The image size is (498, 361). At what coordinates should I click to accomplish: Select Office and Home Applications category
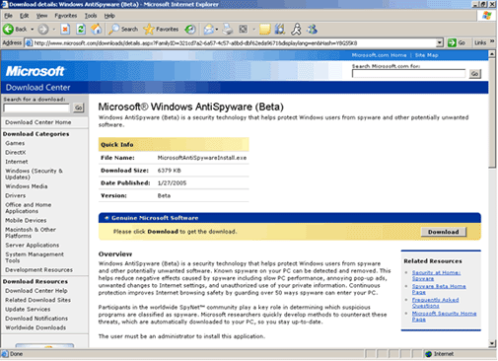29,208
